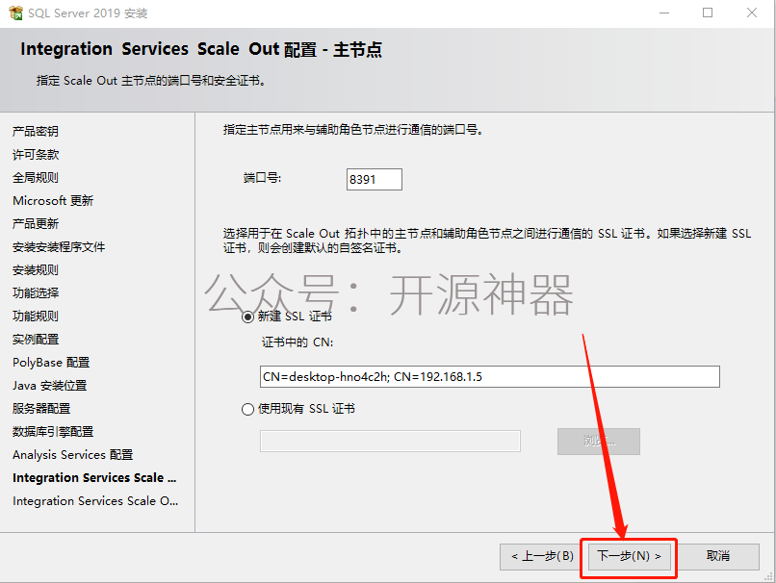Open the Java 安装位置 step

point(49,385)
